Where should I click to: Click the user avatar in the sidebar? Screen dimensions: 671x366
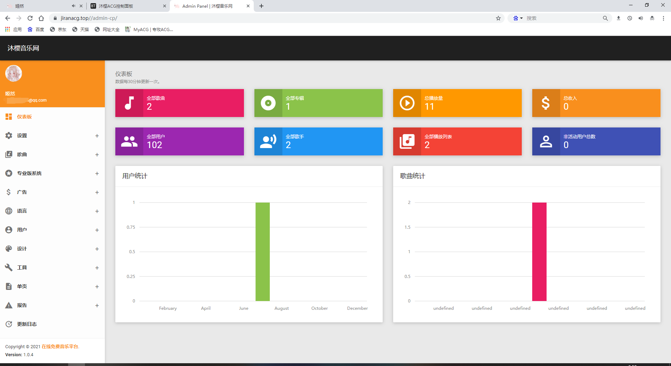14,73
